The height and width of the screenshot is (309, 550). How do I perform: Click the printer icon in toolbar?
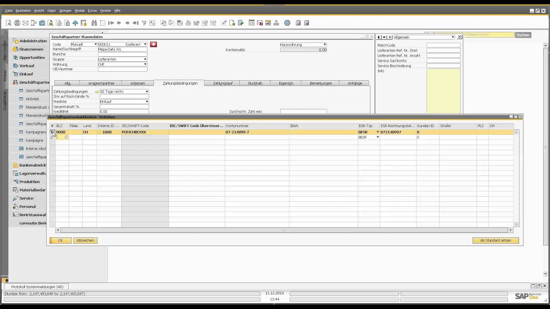pos(17,23)
